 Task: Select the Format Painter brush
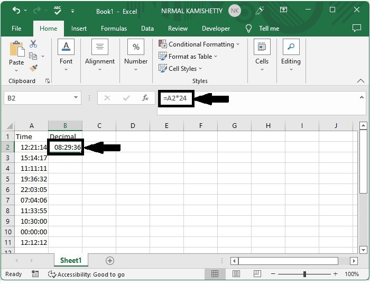tap(33, 68)
